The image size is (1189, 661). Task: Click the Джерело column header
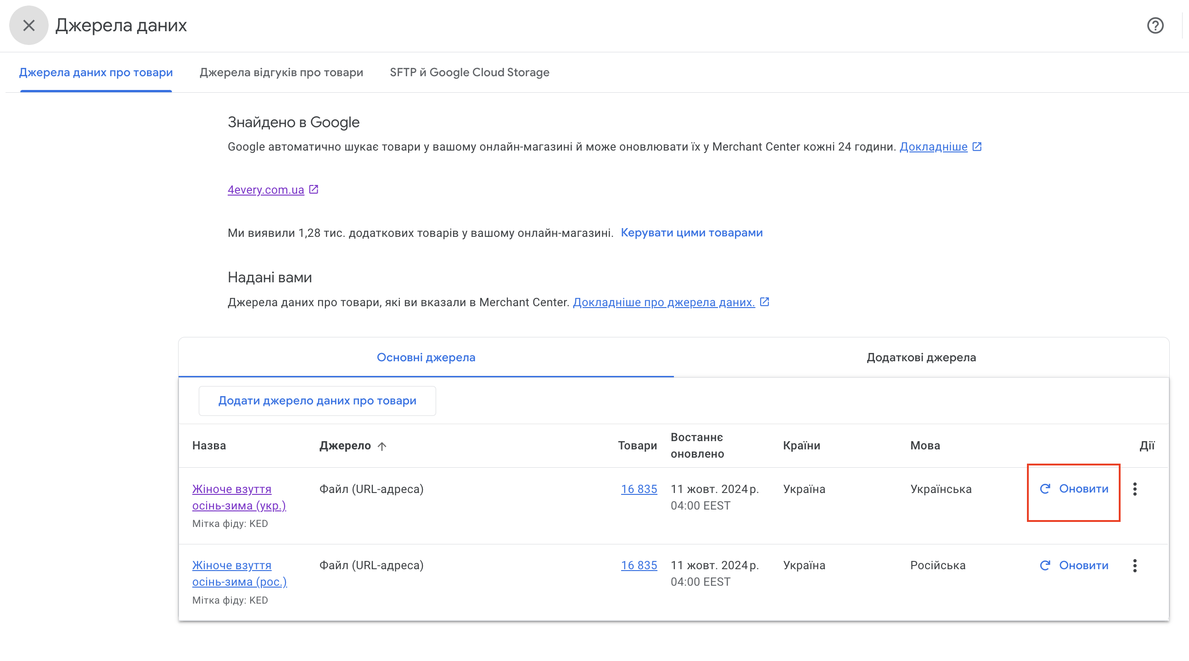tap(345, 446)
